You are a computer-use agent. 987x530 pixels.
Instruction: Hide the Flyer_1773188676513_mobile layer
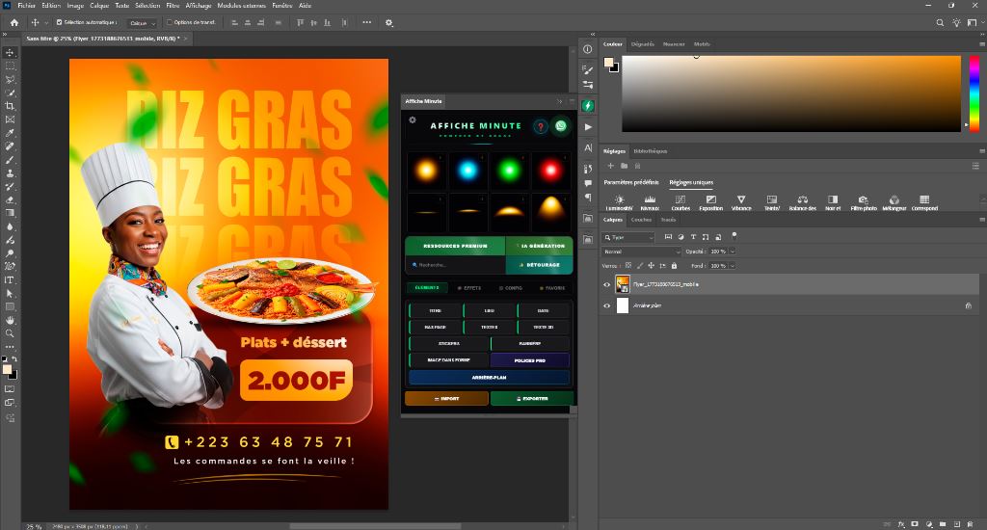click(x=607, y=284)
